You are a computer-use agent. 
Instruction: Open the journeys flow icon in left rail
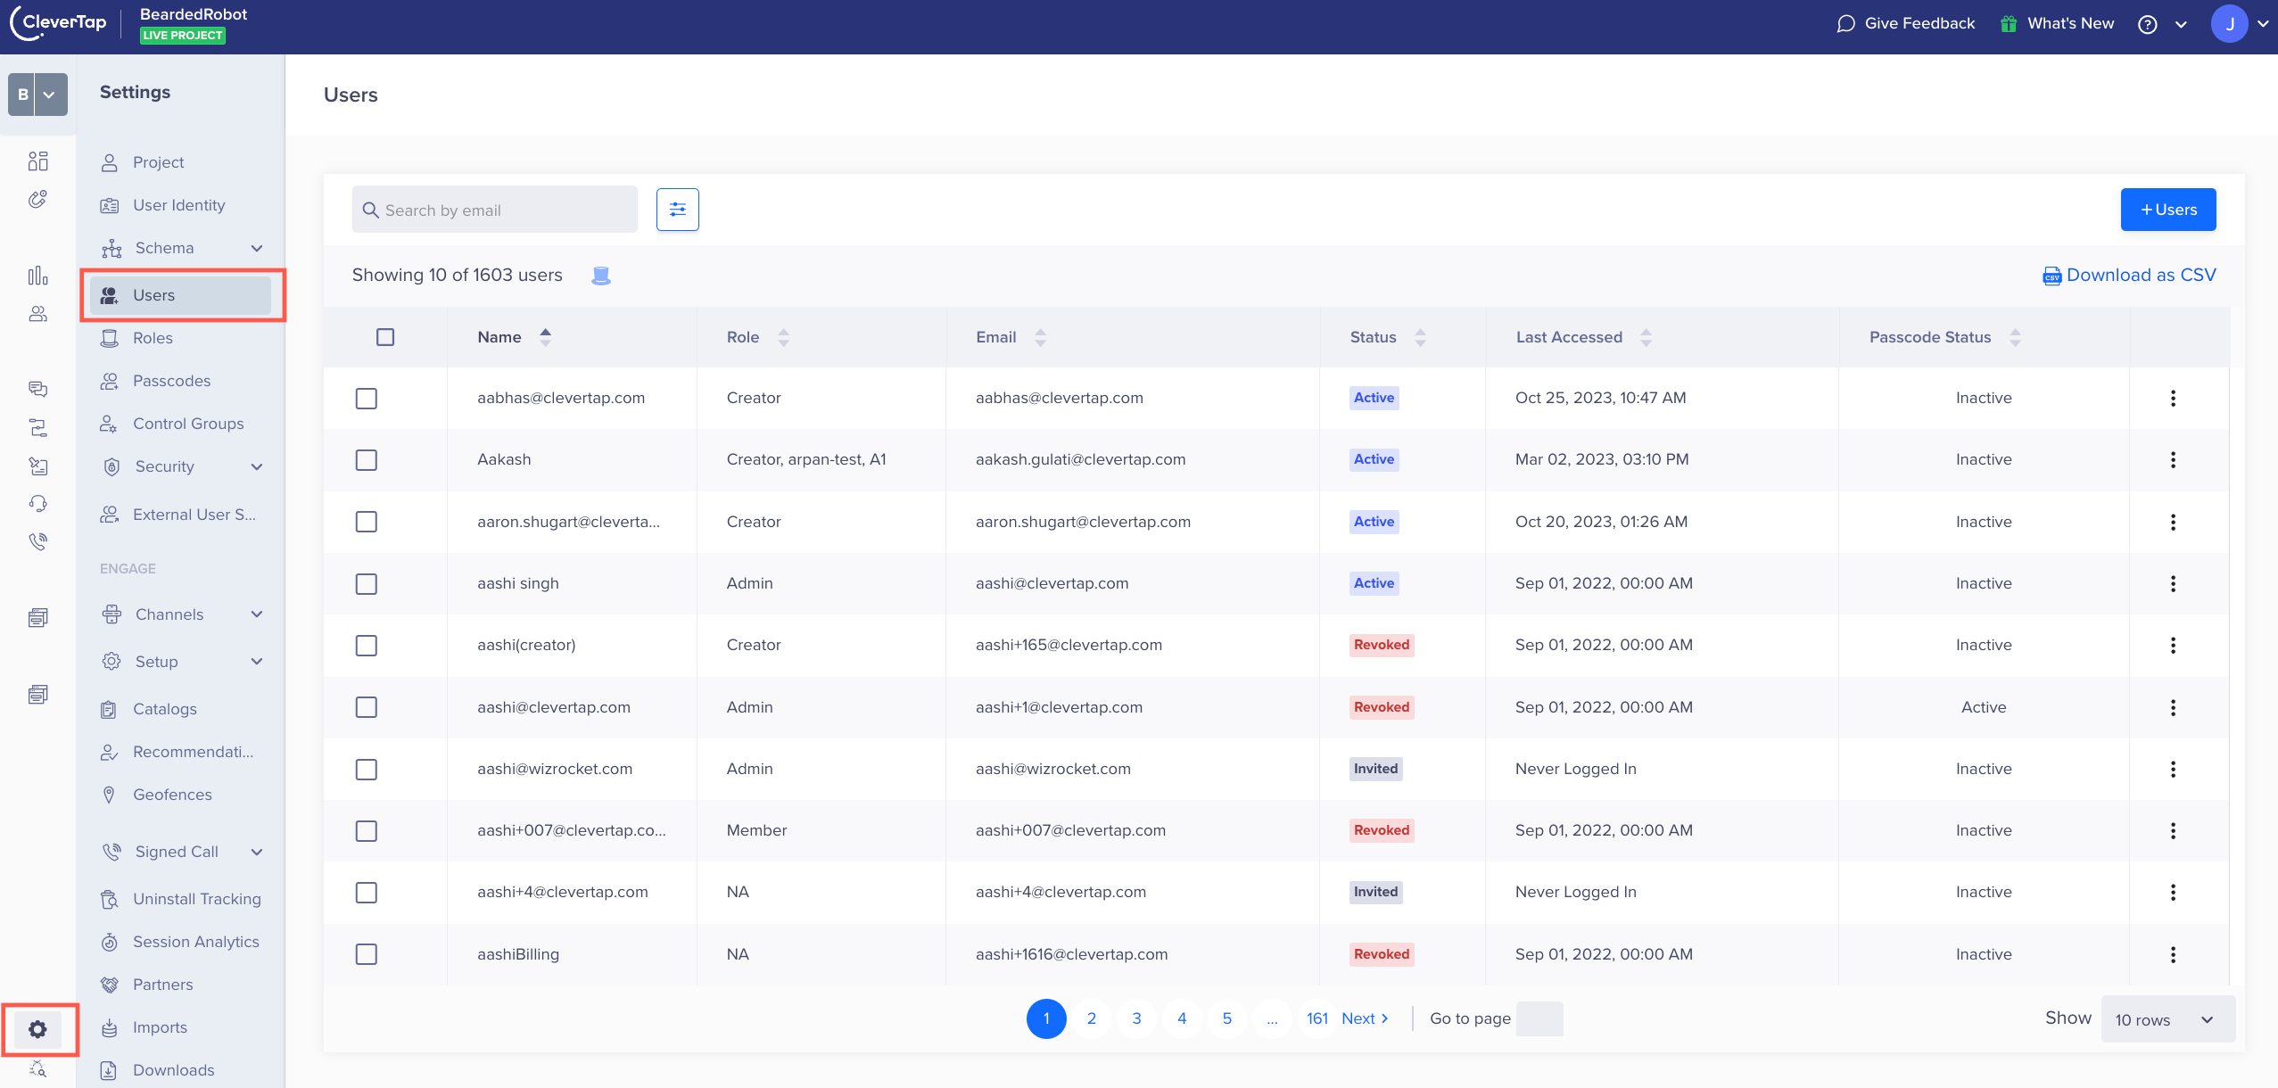coord(37,427)
